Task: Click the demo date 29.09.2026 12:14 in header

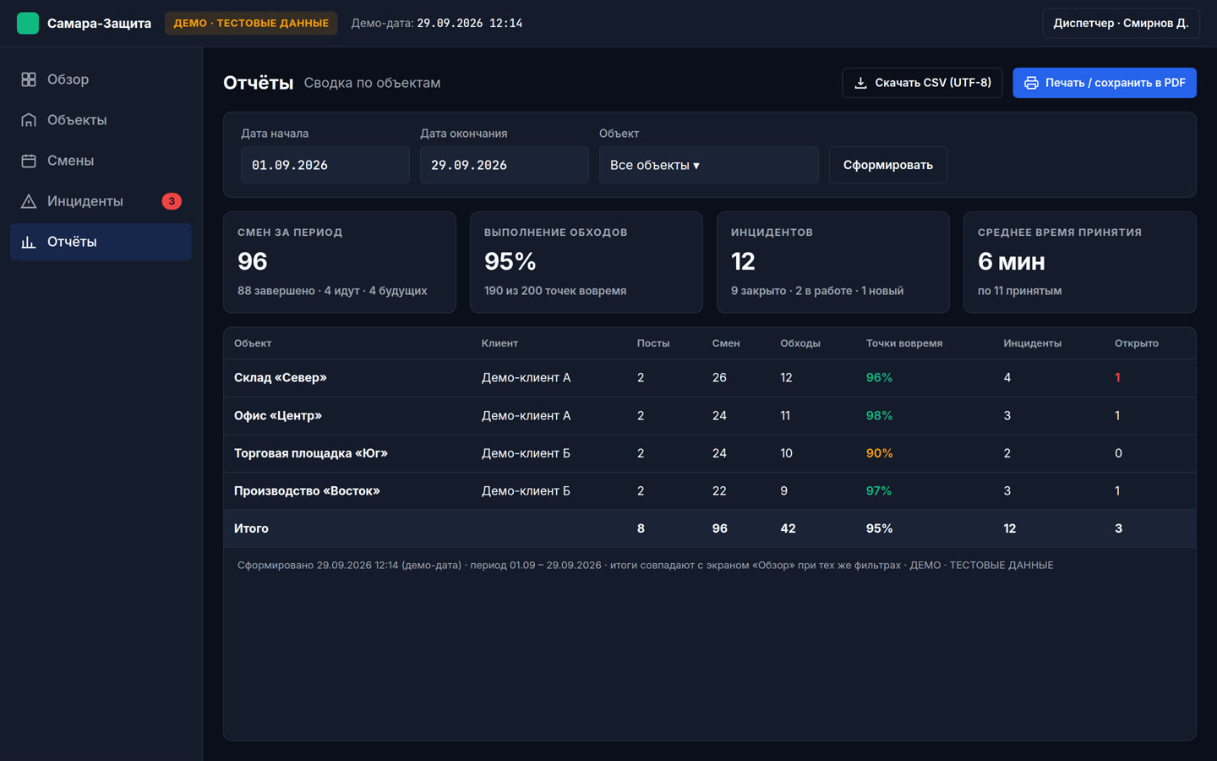Action: coord(469,24)
